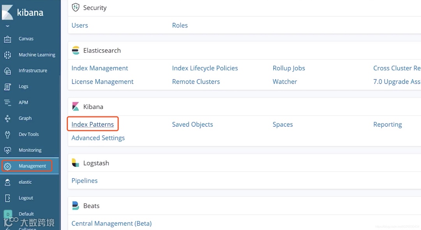This screenshot has height=230, width=421.
Task: Select APM in the sidebar
Action: click(x=23, y=103)
